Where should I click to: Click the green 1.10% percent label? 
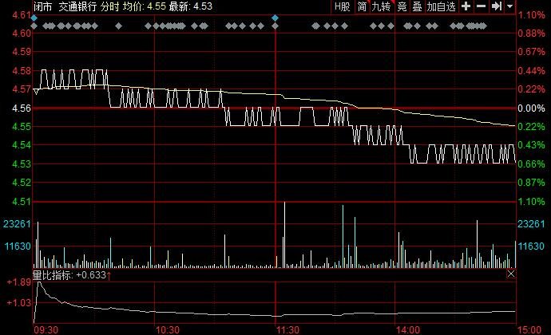click(x=531, y=202)
